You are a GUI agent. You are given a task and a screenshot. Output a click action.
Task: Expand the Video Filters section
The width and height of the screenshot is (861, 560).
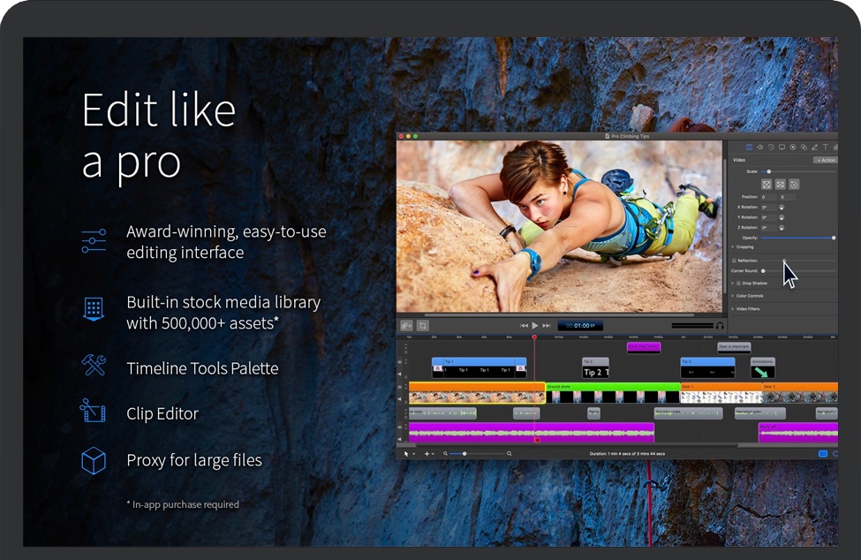coord(733,308)
